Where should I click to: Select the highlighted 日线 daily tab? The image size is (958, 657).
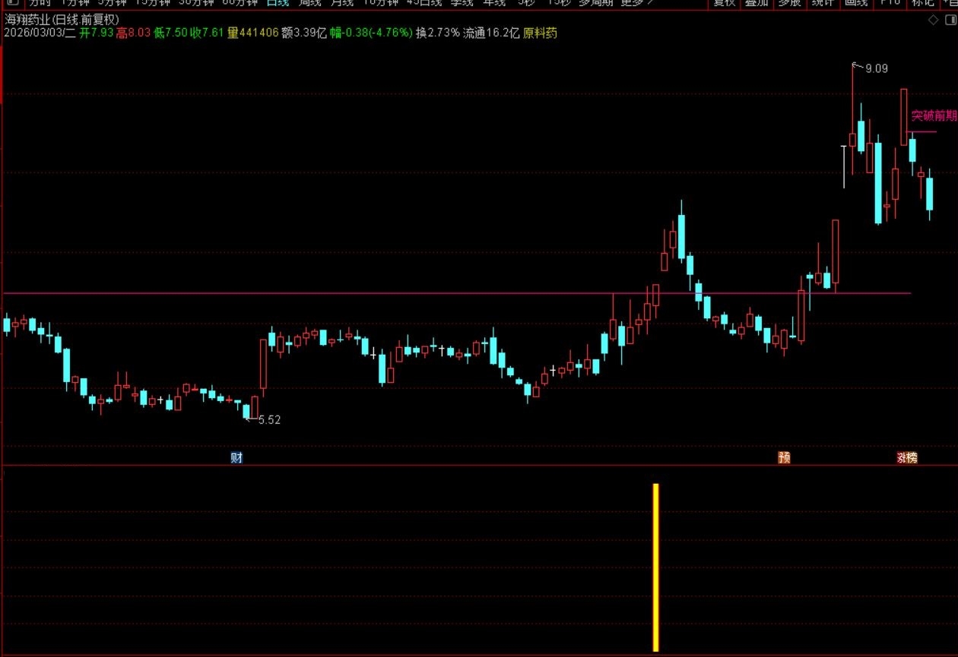(x=278, y=2)
